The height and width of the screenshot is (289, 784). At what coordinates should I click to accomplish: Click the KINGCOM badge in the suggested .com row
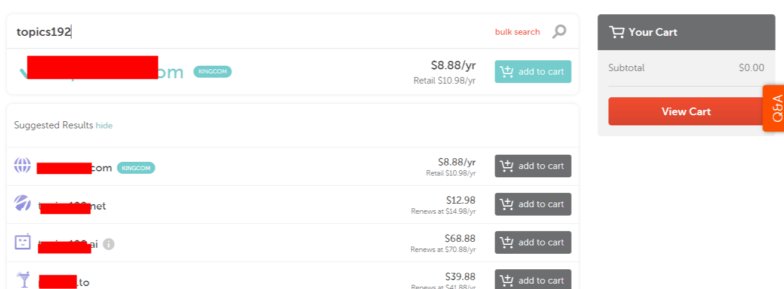pos(136,168)
